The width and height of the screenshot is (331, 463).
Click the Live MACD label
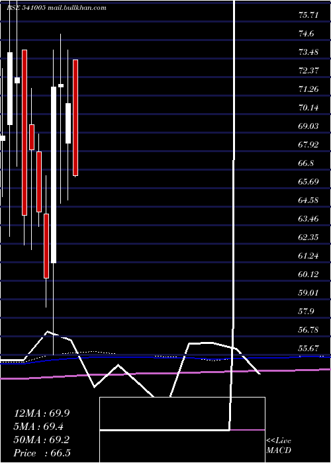point(279,445)
